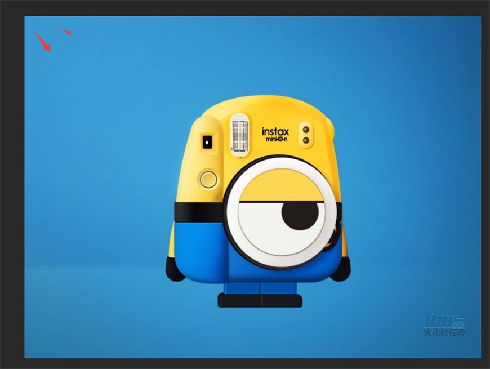Viewport: 490px width, 369px height.
Task: Click the black pupil of the minion eye lens
Action: pos(300,216)
